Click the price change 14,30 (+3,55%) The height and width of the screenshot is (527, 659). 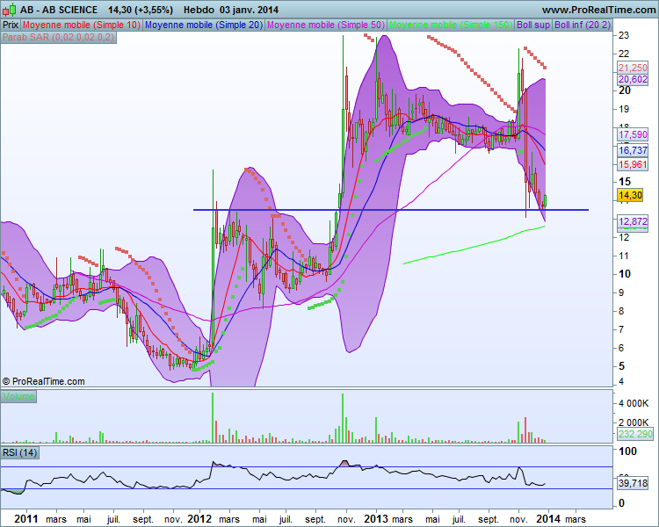pyautogui.click(x=141, y=10)
